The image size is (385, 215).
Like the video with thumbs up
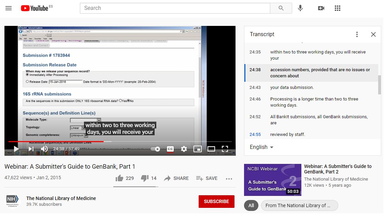point(125,178)
